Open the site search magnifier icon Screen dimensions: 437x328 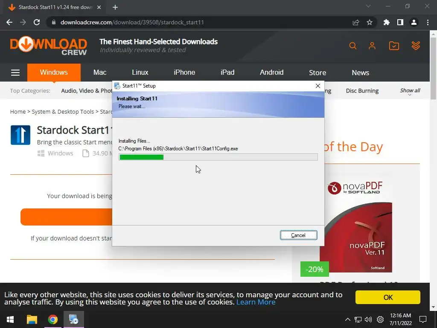pos(353,46)
